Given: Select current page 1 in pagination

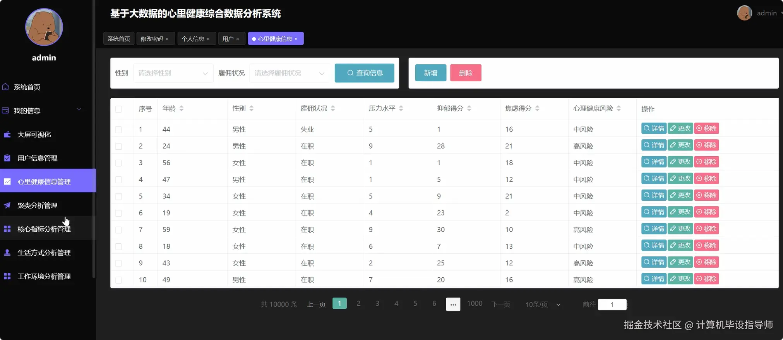Looking at the screenshot, I should [x=339, y=304].
